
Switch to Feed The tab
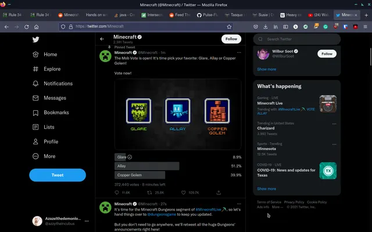pyautogui.click(x=180, y=15)
